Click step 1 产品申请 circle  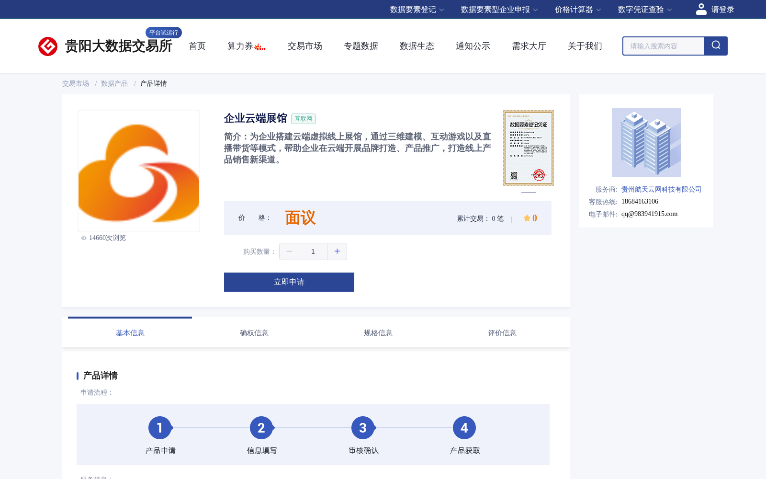click(160, 428)
